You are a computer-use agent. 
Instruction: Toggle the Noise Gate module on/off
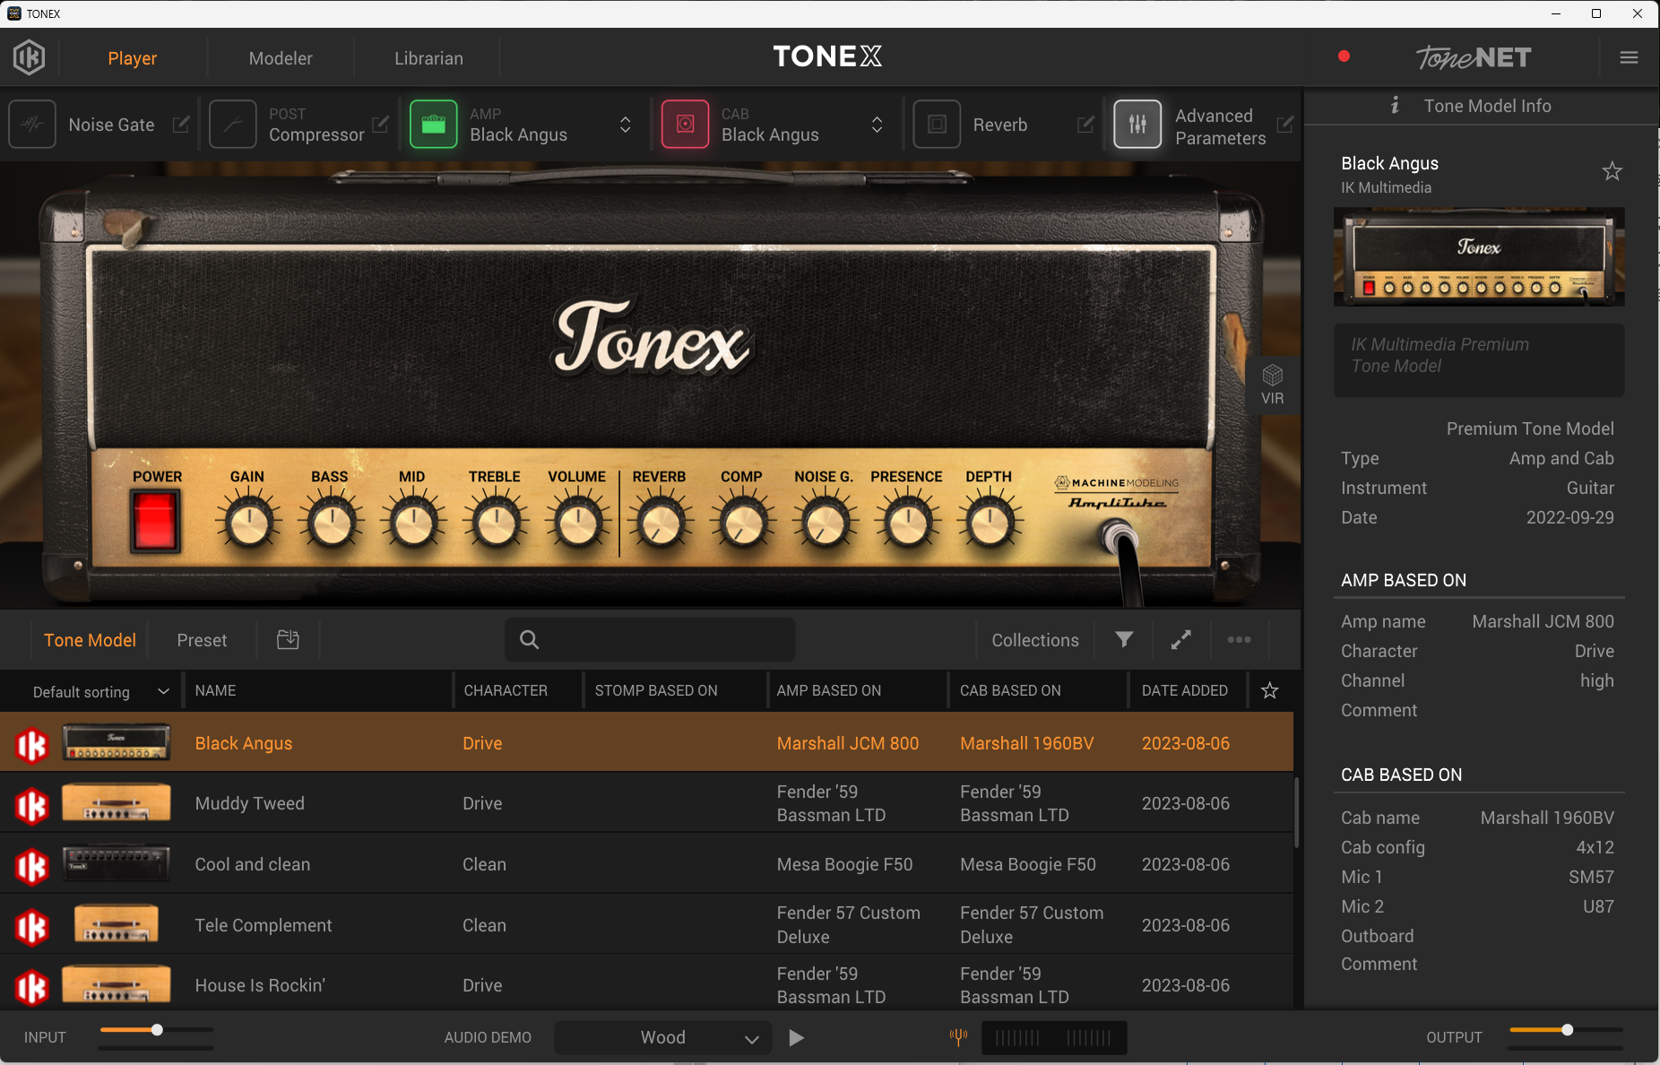[32, 125]
